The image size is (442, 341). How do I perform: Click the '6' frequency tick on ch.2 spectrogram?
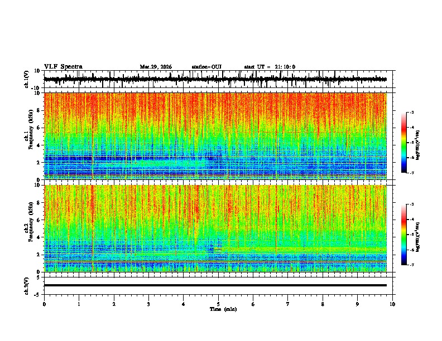(39, 220)
